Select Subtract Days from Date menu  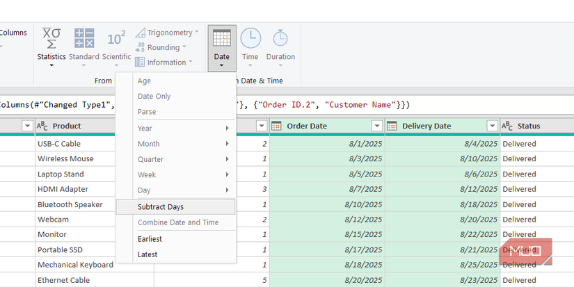(161, 206)
